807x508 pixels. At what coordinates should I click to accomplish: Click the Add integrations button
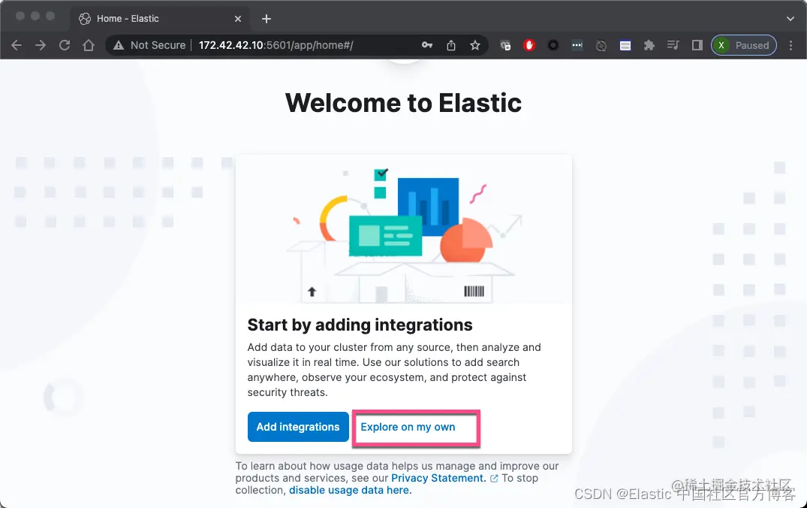pyautogui.click(x=298, y=427)
